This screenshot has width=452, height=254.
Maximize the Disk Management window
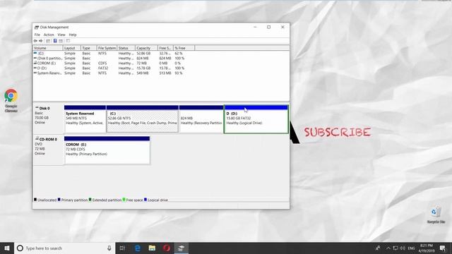[x=268, y=27]
